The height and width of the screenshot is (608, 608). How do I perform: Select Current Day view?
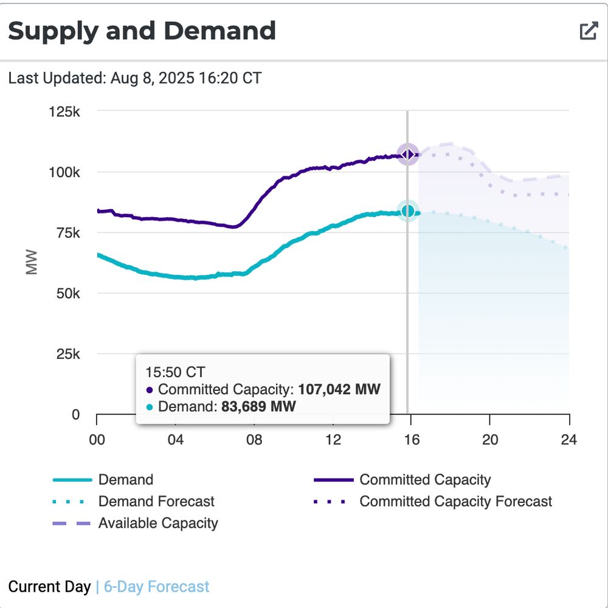49,587
